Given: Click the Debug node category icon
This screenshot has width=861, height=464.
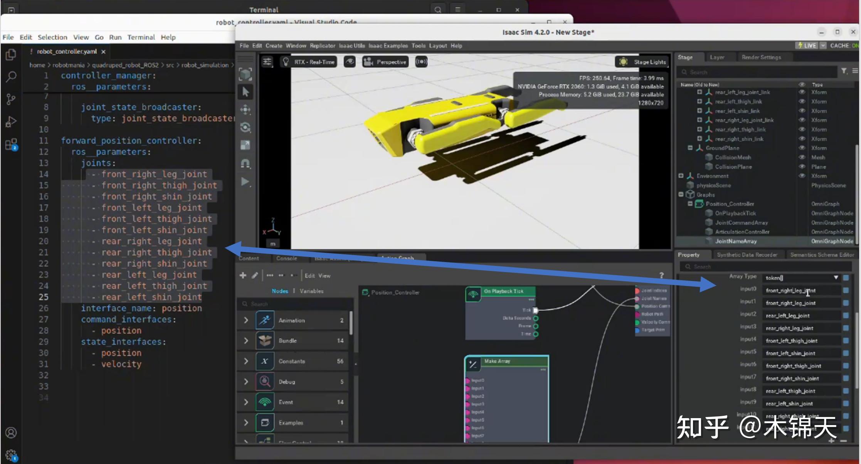Looking at the screenshot, I should click(x=264, y=382).
